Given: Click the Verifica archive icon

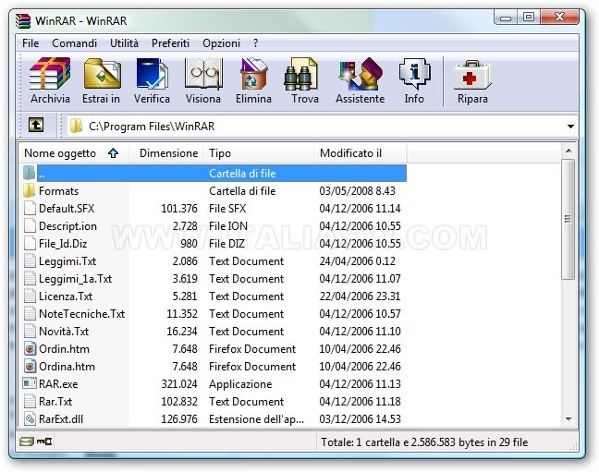Looking at the screenshot, I should pos(152,74).
